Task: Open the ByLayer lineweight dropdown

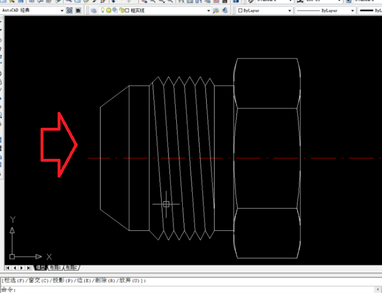Action: tap(370, 11)
